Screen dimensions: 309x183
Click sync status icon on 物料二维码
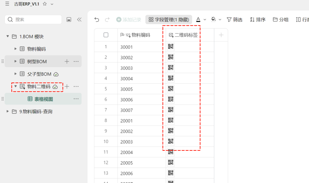[x=55, y=87]
